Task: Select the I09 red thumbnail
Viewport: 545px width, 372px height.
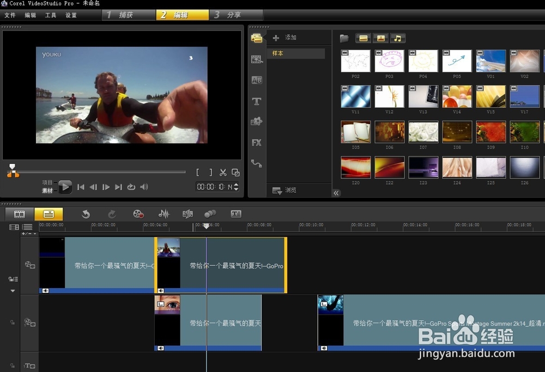Action: [x=491, y=132]
